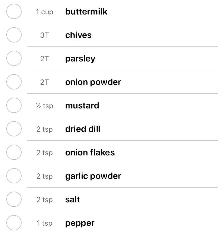Tick the dried dill checkbox
Viewport: 218px width, 233px height.
click(14, 129)
